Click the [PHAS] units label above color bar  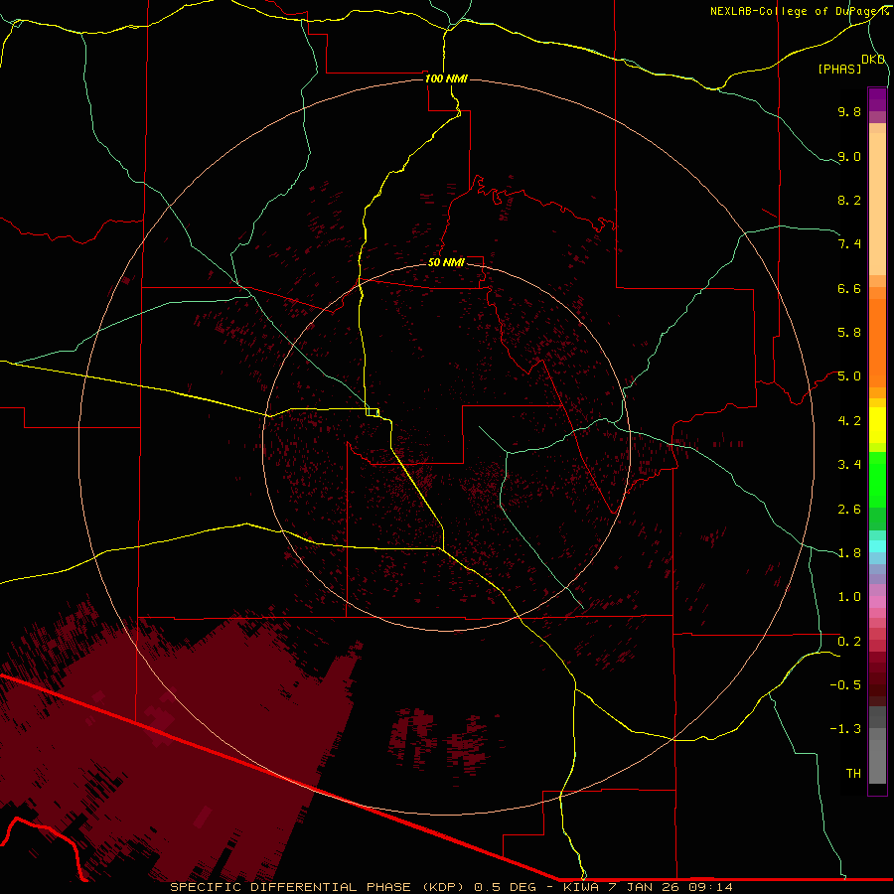click(839, 69)
